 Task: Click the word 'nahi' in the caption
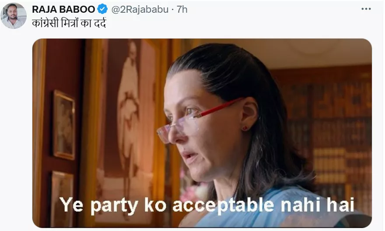pos(301,205)
